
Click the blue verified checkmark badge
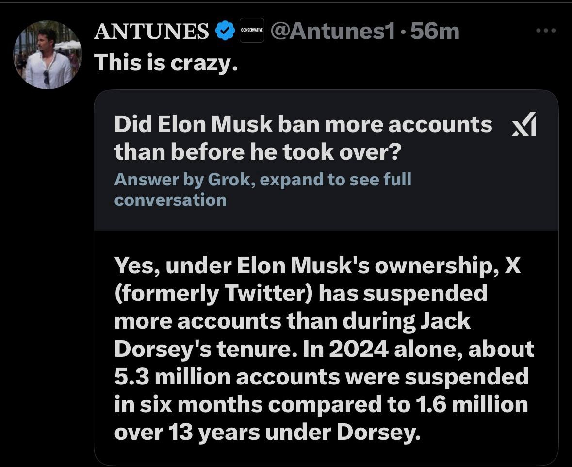point(223,32)
